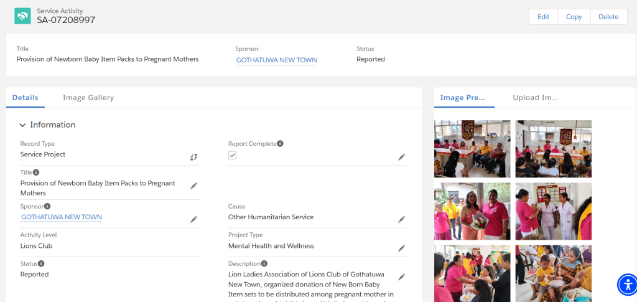Select the Details tab
The width and height of the screenshot is (637, 302).
click(25, 98)
